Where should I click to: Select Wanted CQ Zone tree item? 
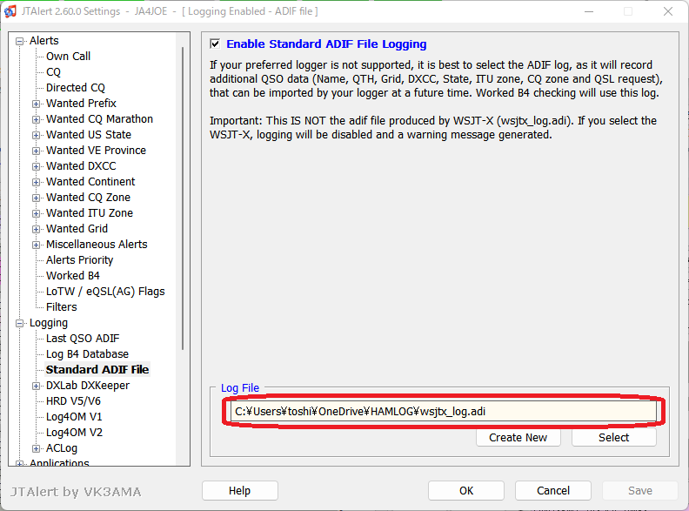(x=89, y=198)
